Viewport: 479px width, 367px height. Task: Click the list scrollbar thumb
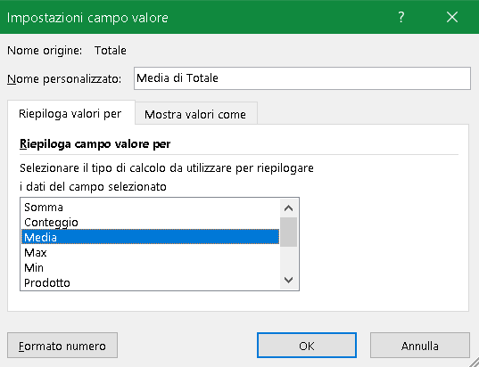pyautogui.click(x=289, y=232)
